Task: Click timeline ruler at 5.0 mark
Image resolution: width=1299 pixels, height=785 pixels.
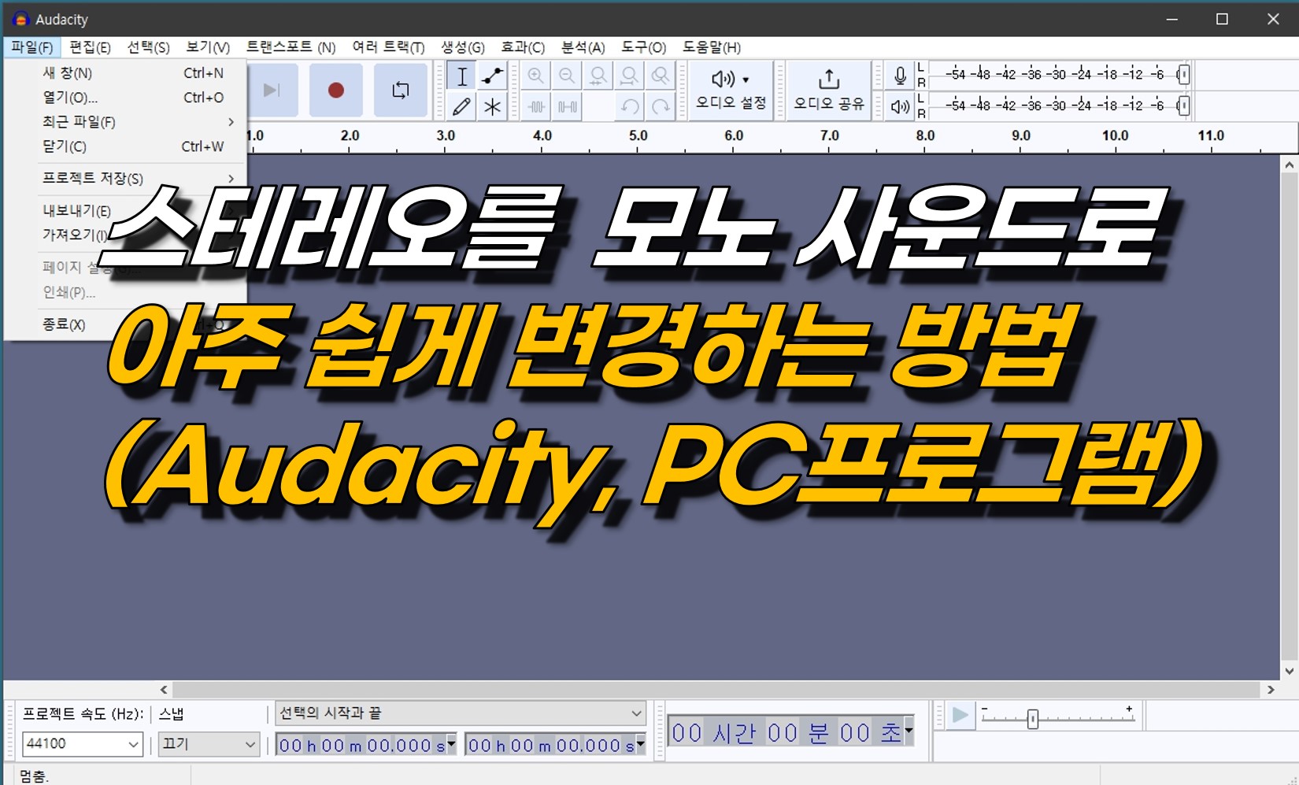Action: coord(638,135)
